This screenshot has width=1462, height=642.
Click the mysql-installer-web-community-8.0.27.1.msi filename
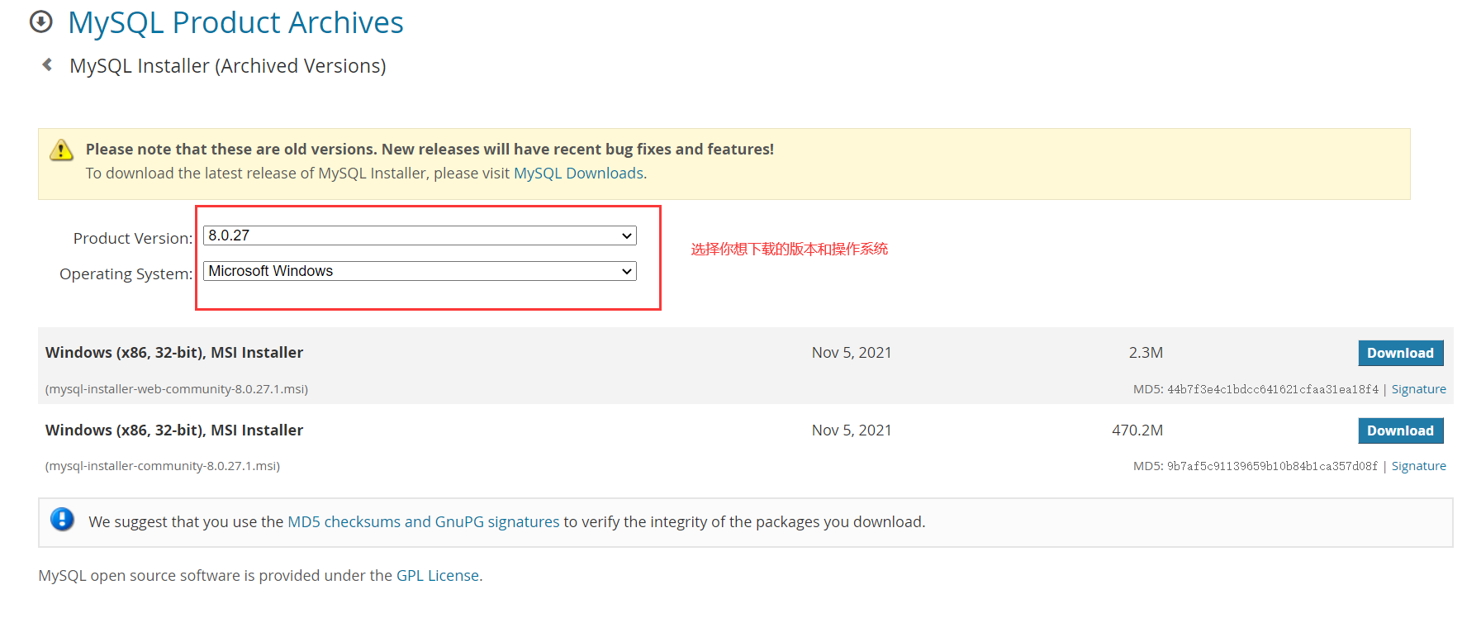pyautogui.click(x=177, y=389)
